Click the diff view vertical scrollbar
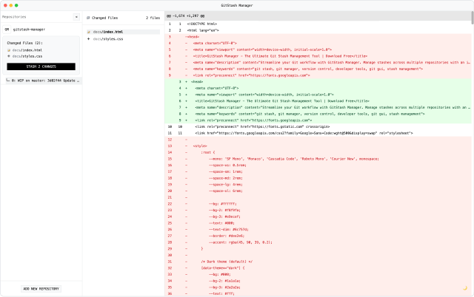 [473, 18]
